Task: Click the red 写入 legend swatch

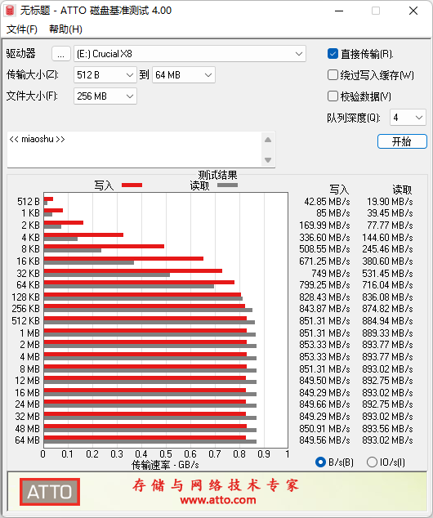Action: click(x=132, y=185)
